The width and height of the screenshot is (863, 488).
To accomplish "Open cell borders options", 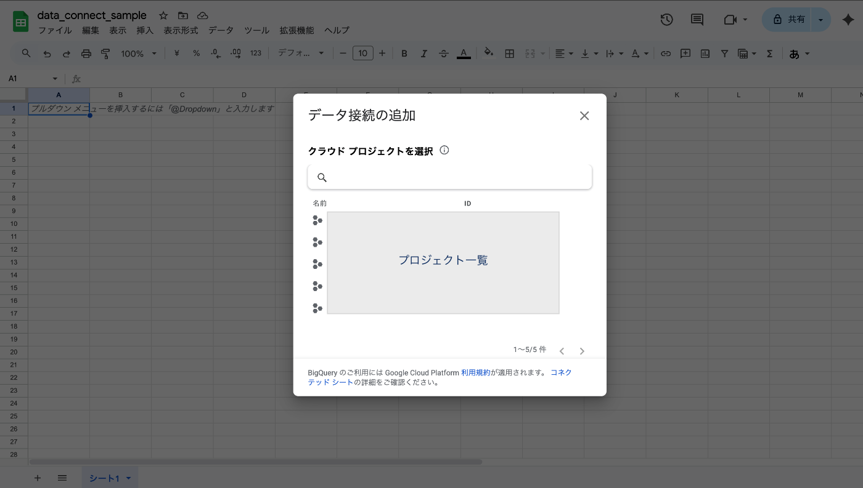I will pyautogui.click(x=509, y=54).
